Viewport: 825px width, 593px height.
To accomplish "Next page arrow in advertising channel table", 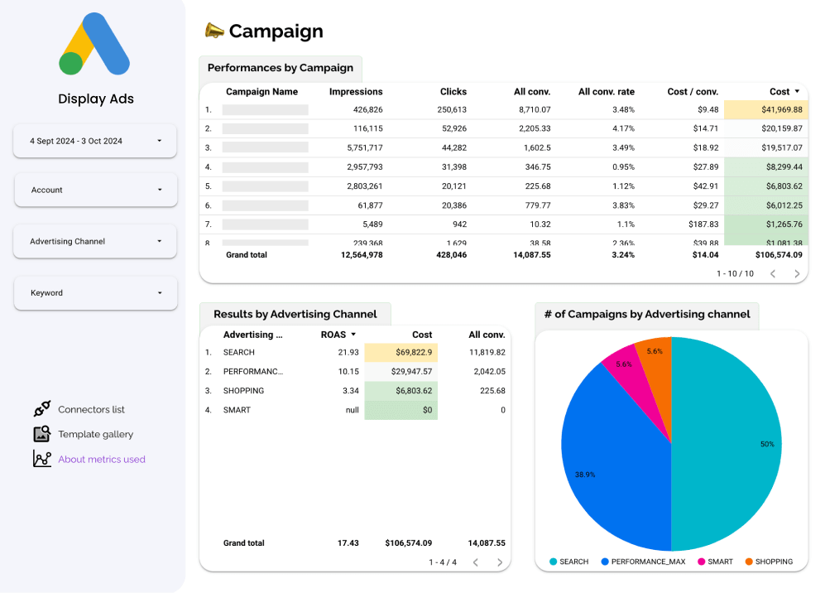I will (x=499, y=562).
